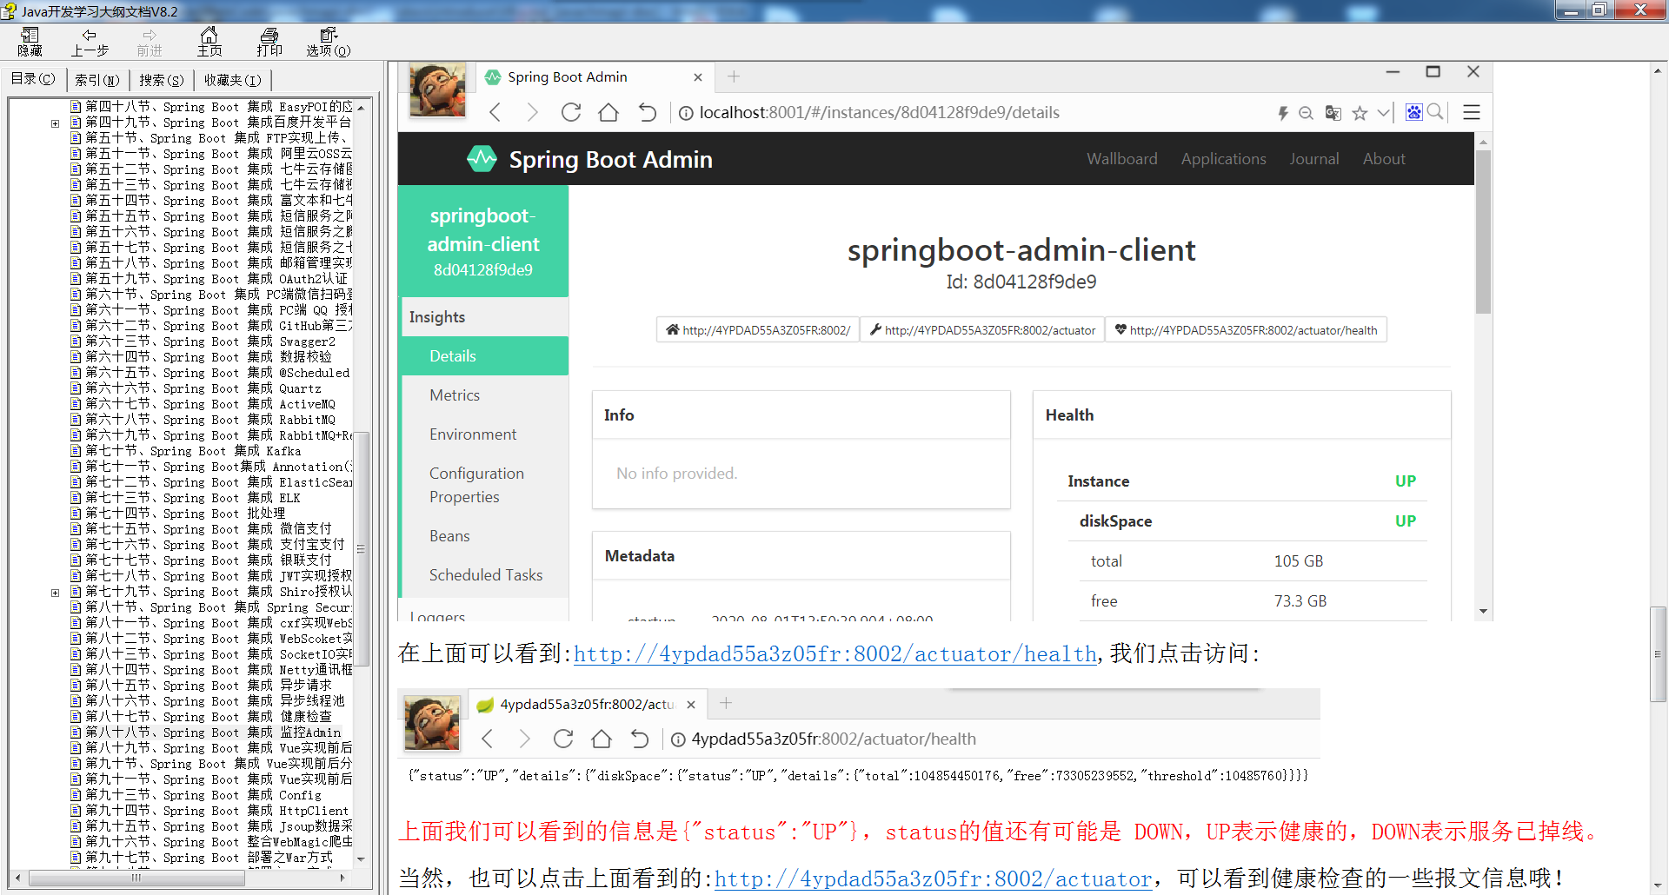Open the bottom document link ending in 8002/actuator
The width and height of the screenshot is (1669, 895).
(934, 878)
